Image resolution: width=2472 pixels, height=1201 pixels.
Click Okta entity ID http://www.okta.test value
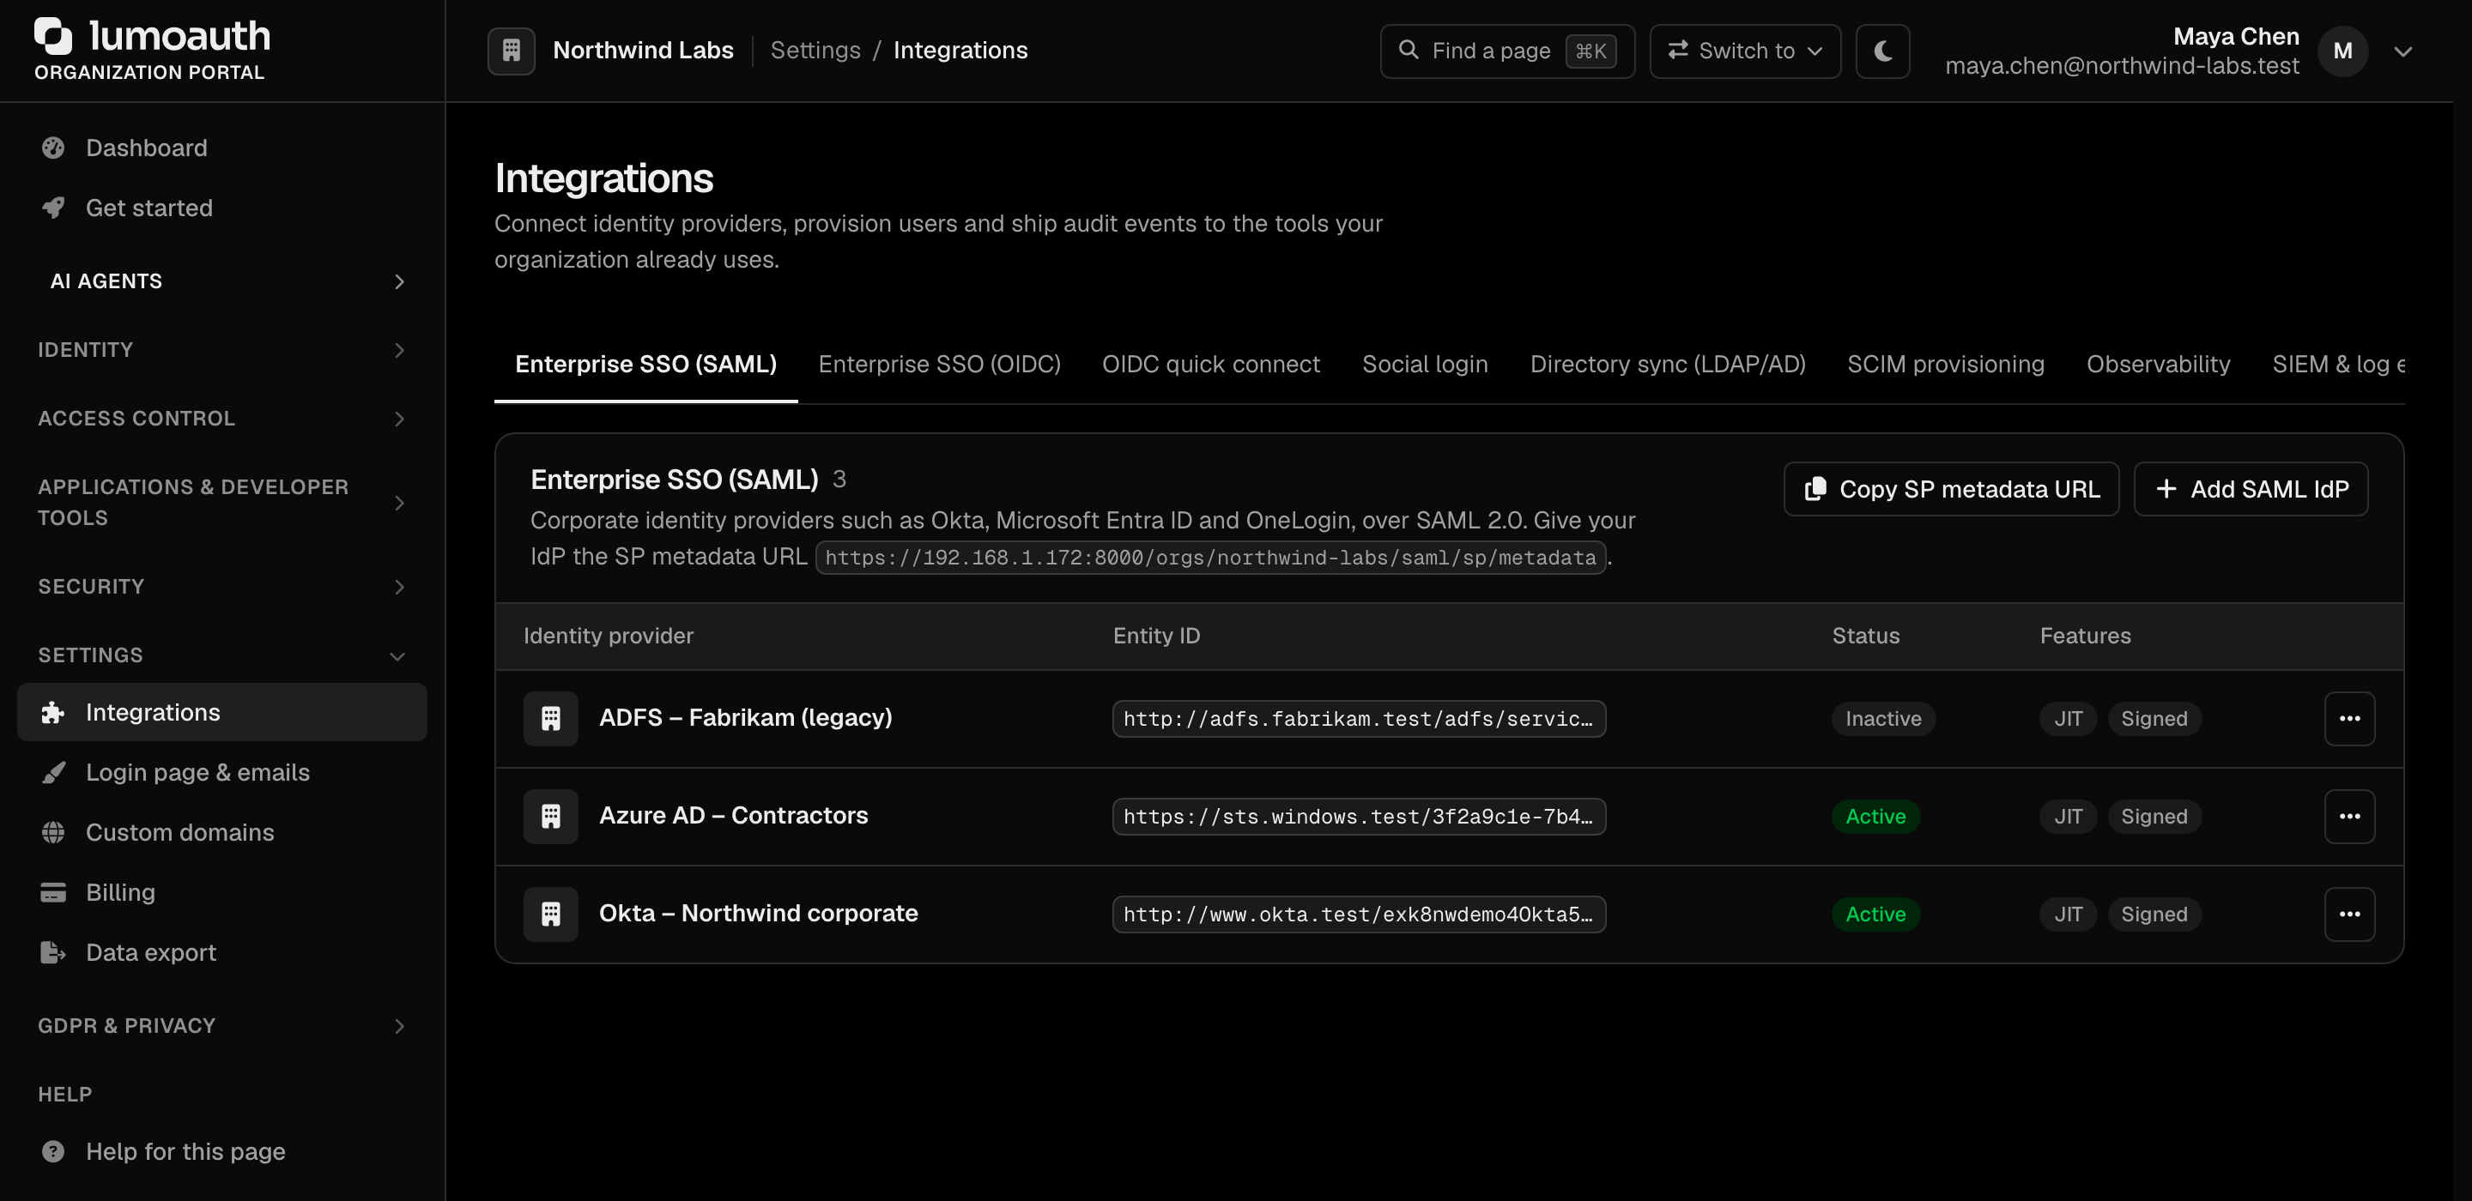point(1358,914)
